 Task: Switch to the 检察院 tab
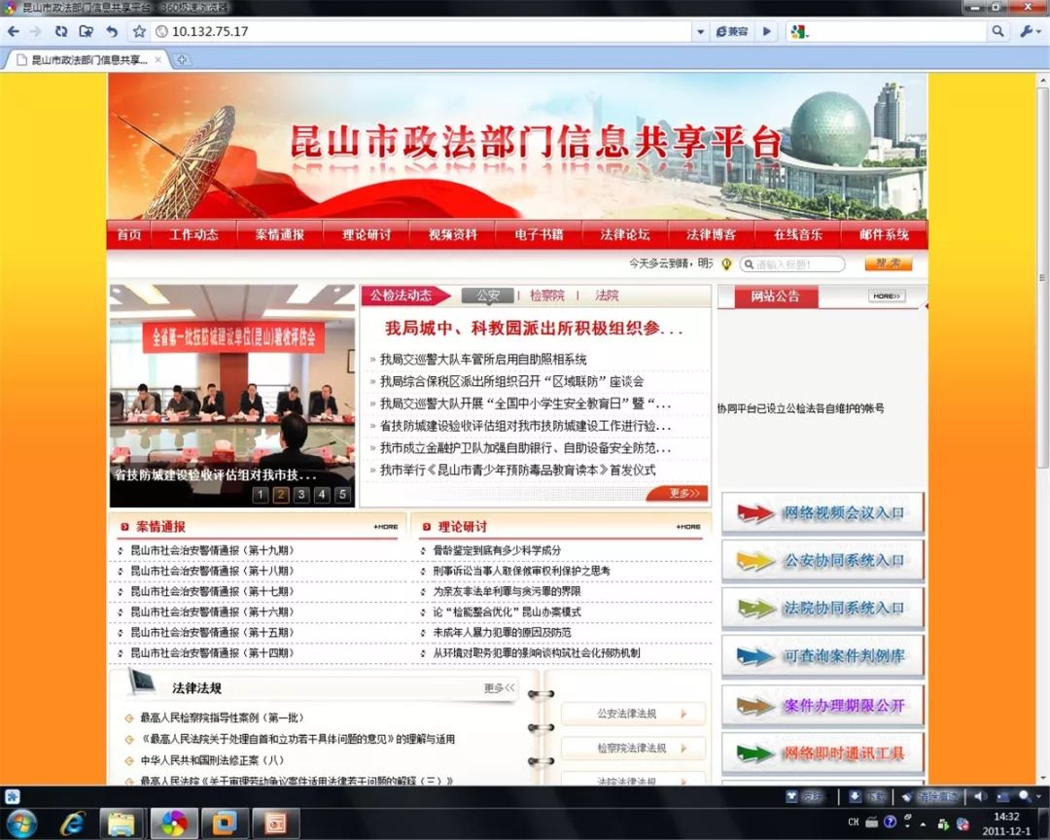point(547,296)
